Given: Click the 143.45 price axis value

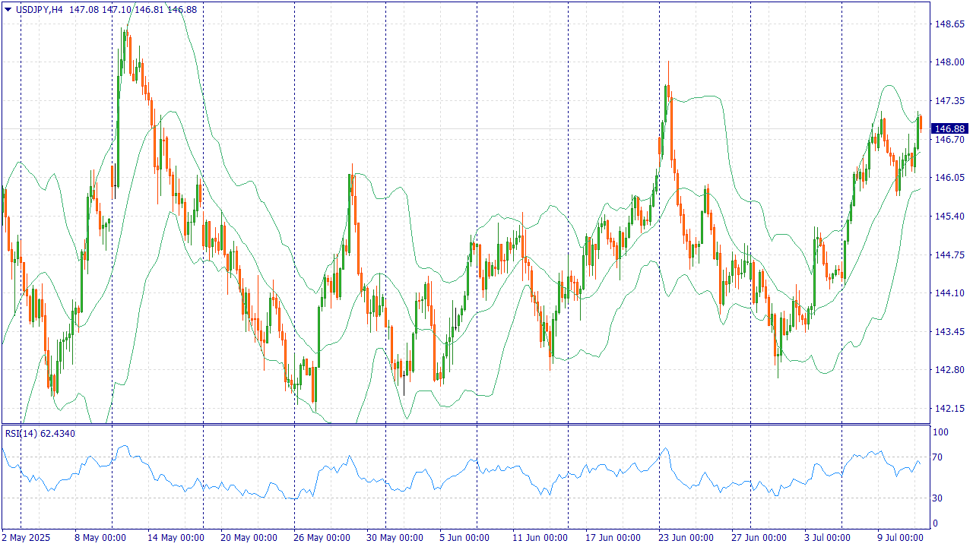Looking at the screenshot, I should point(949,332).
